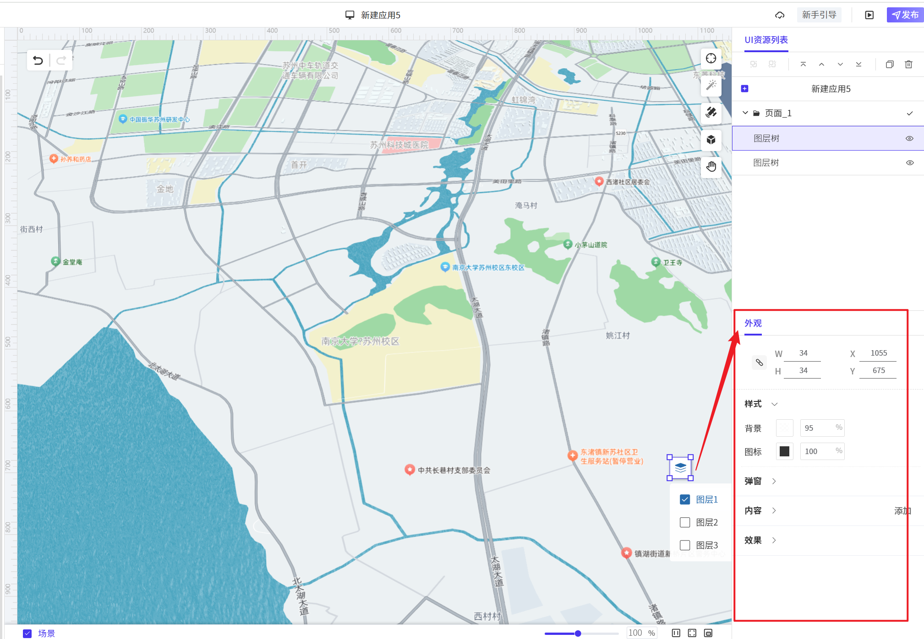
Task: Check the 图层2 checkbox
Action: click(x=685, y=522)
